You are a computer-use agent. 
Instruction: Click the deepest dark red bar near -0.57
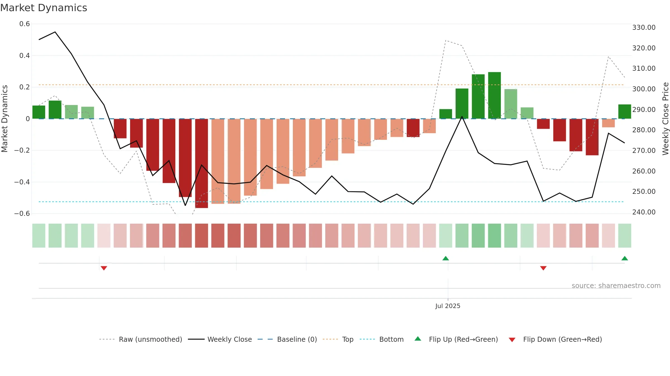202,163
